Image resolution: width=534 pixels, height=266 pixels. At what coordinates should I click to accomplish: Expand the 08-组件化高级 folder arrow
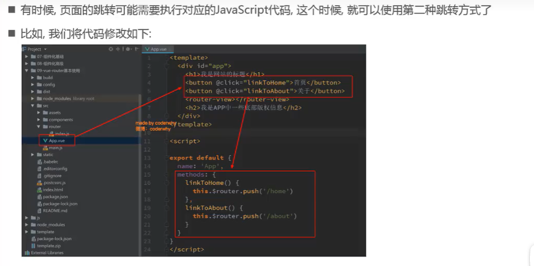point(27,63)
